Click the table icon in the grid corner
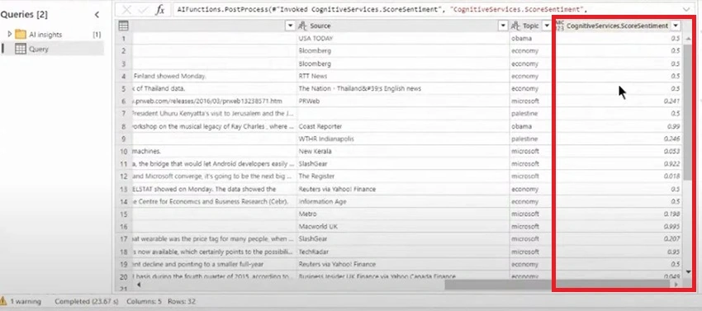This screenshot has height=311, width=702. pos(123,26)
